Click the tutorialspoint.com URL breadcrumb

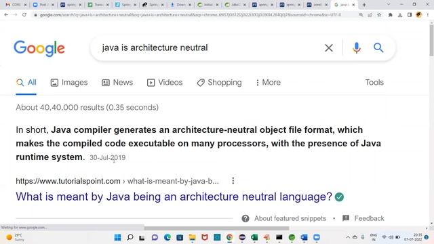(117, 181)
